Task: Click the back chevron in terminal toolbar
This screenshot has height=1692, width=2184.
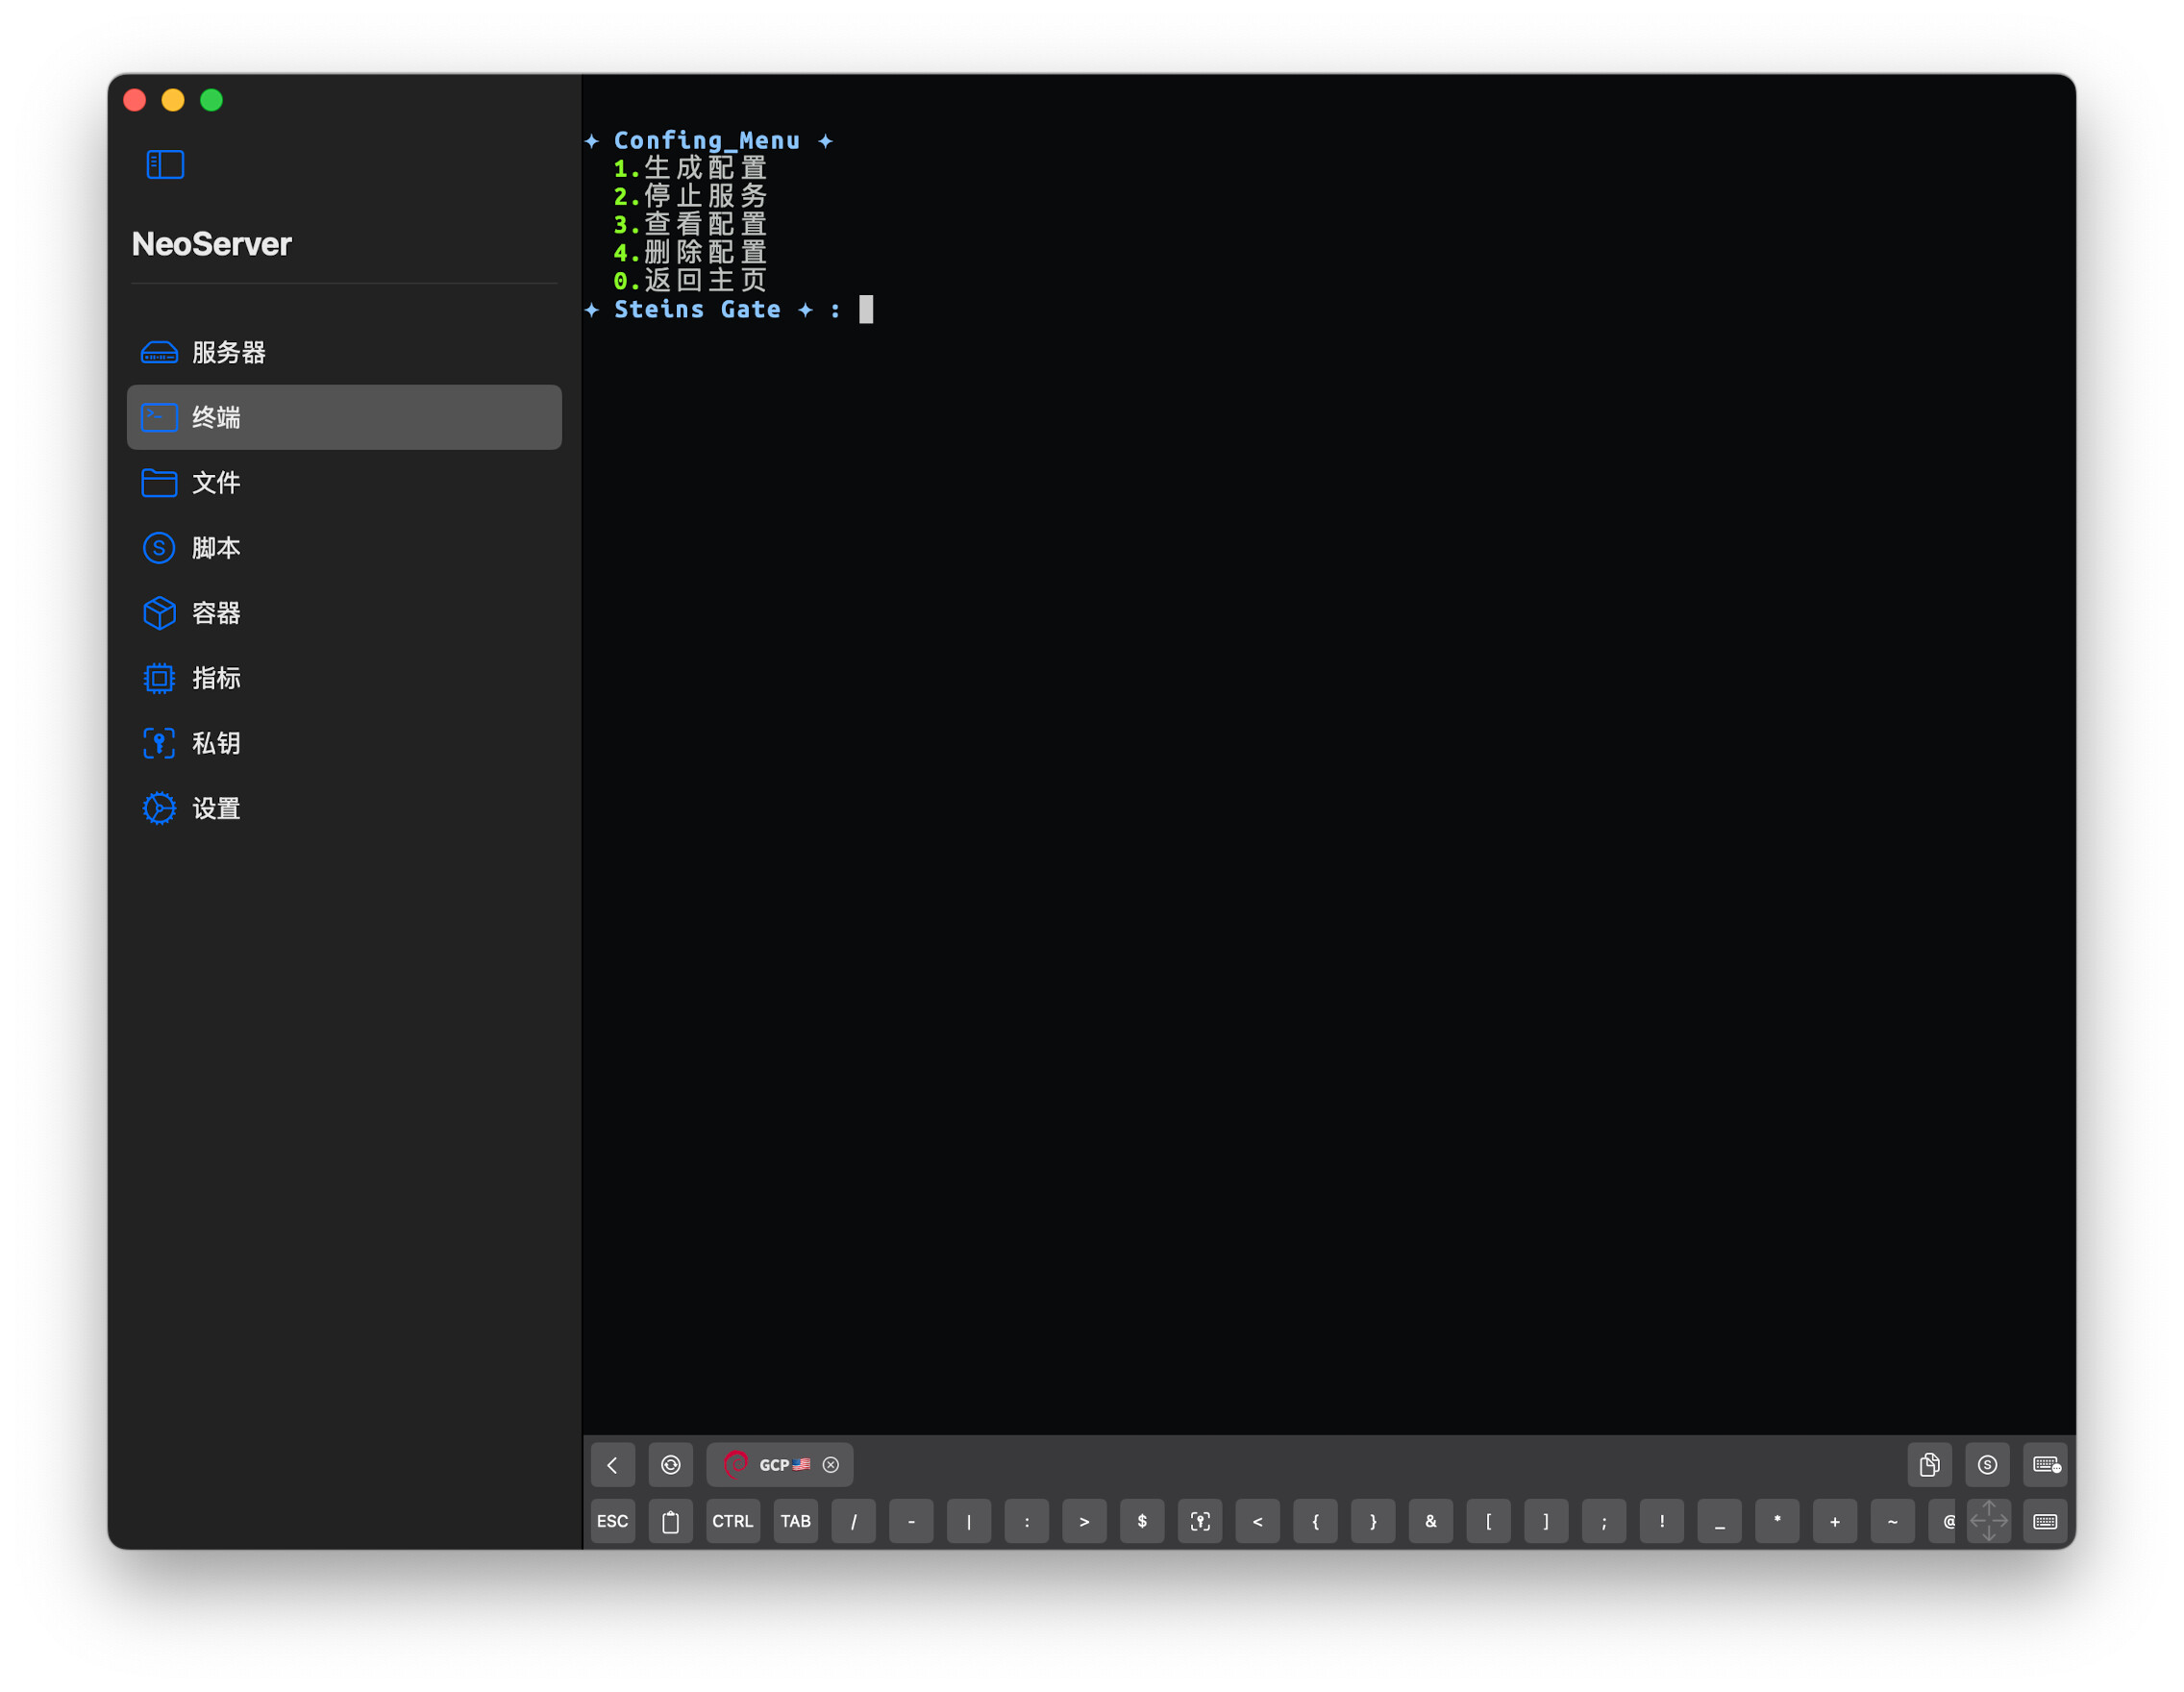Action: point(612,1465)
